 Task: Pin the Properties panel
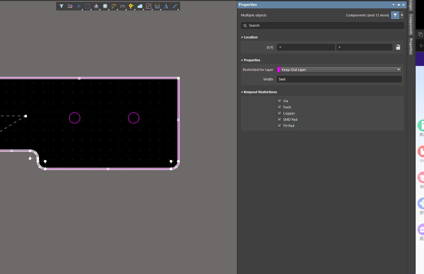[x=399, y=5]
